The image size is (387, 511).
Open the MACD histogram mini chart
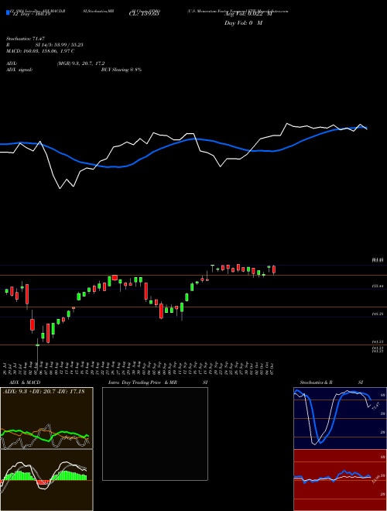click(46, 480)
